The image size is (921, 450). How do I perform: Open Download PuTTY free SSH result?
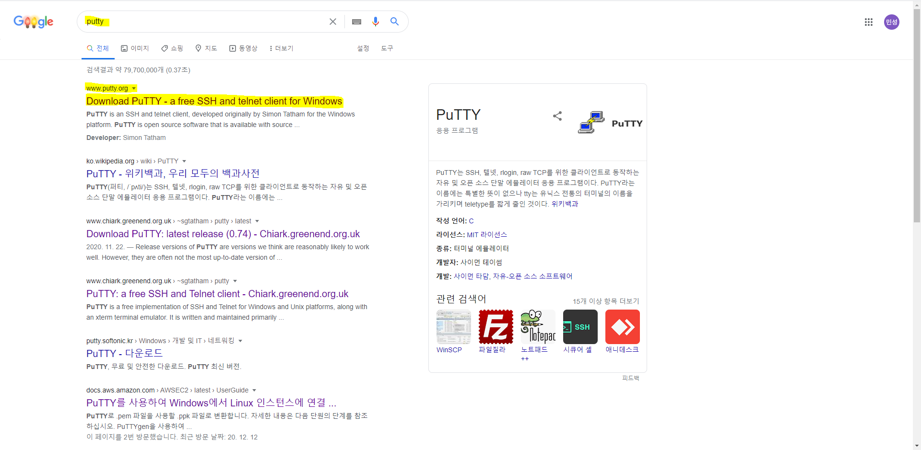(214, 101)
